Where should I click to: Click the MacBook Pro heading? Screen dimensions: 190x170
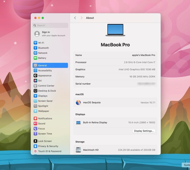(115, 45)
